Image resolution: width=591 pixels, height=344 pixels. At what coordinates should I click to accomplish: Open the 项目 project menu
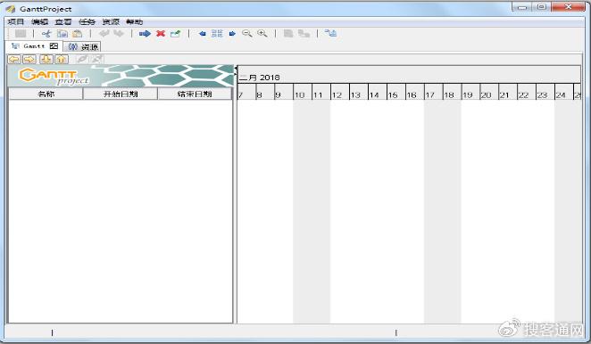coord(16,21)
